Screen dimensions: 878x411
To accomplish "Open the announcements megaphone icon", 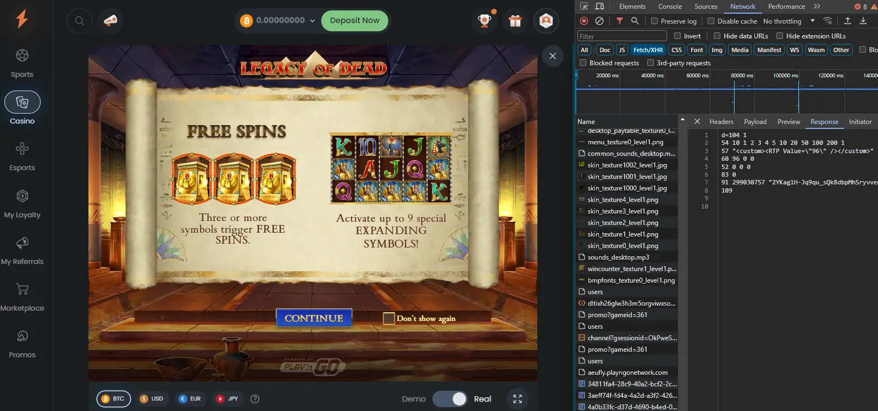I will 110,21.
